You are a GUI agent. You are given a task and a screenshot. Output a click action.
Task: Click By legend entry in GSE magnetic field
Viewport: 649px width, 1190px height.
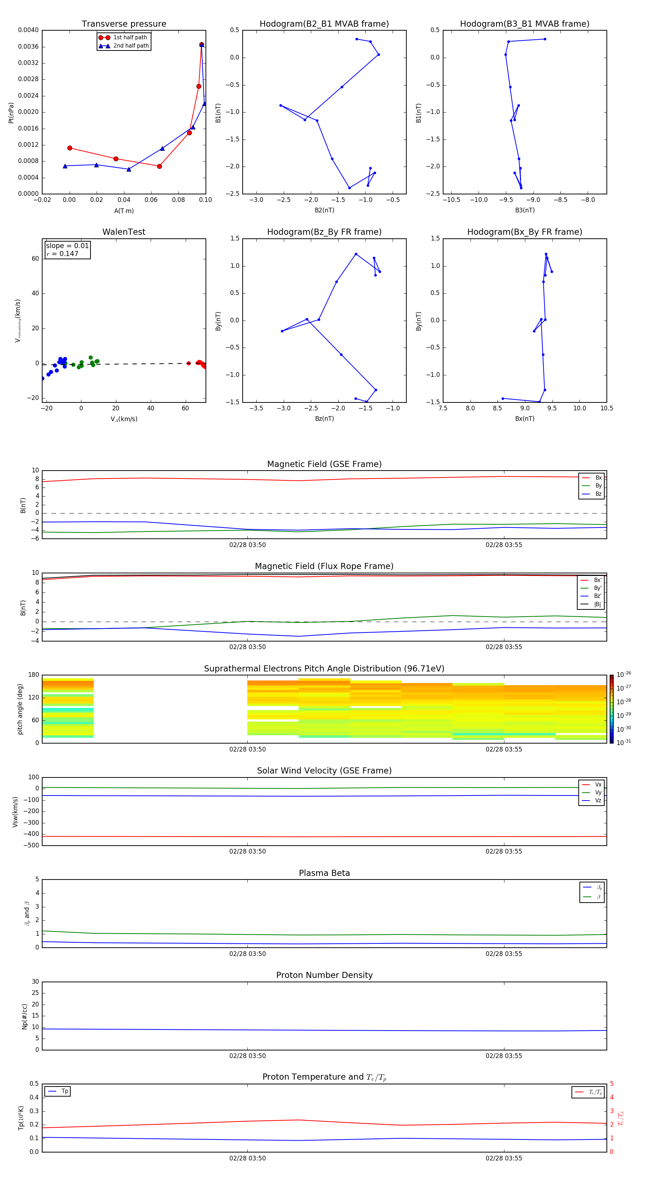coord(592,485)
